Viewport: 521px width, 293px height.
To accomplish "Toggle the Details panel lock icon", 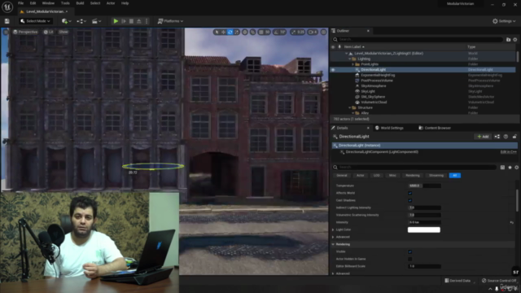I will (514, 137).
